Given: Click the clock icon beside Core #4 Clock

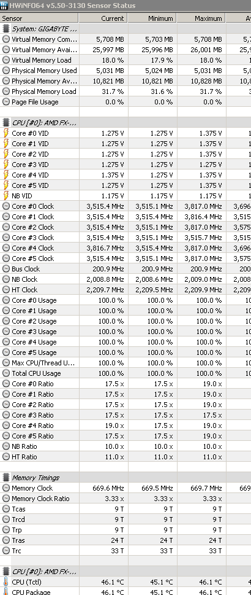Looking at the screenshot, I should [x=6, y=248].
